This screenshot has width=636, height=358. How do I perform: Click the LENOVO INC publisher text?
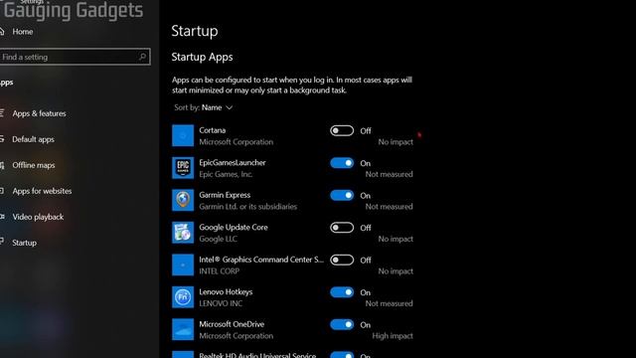pyautogui.click(x=221, y=303)
